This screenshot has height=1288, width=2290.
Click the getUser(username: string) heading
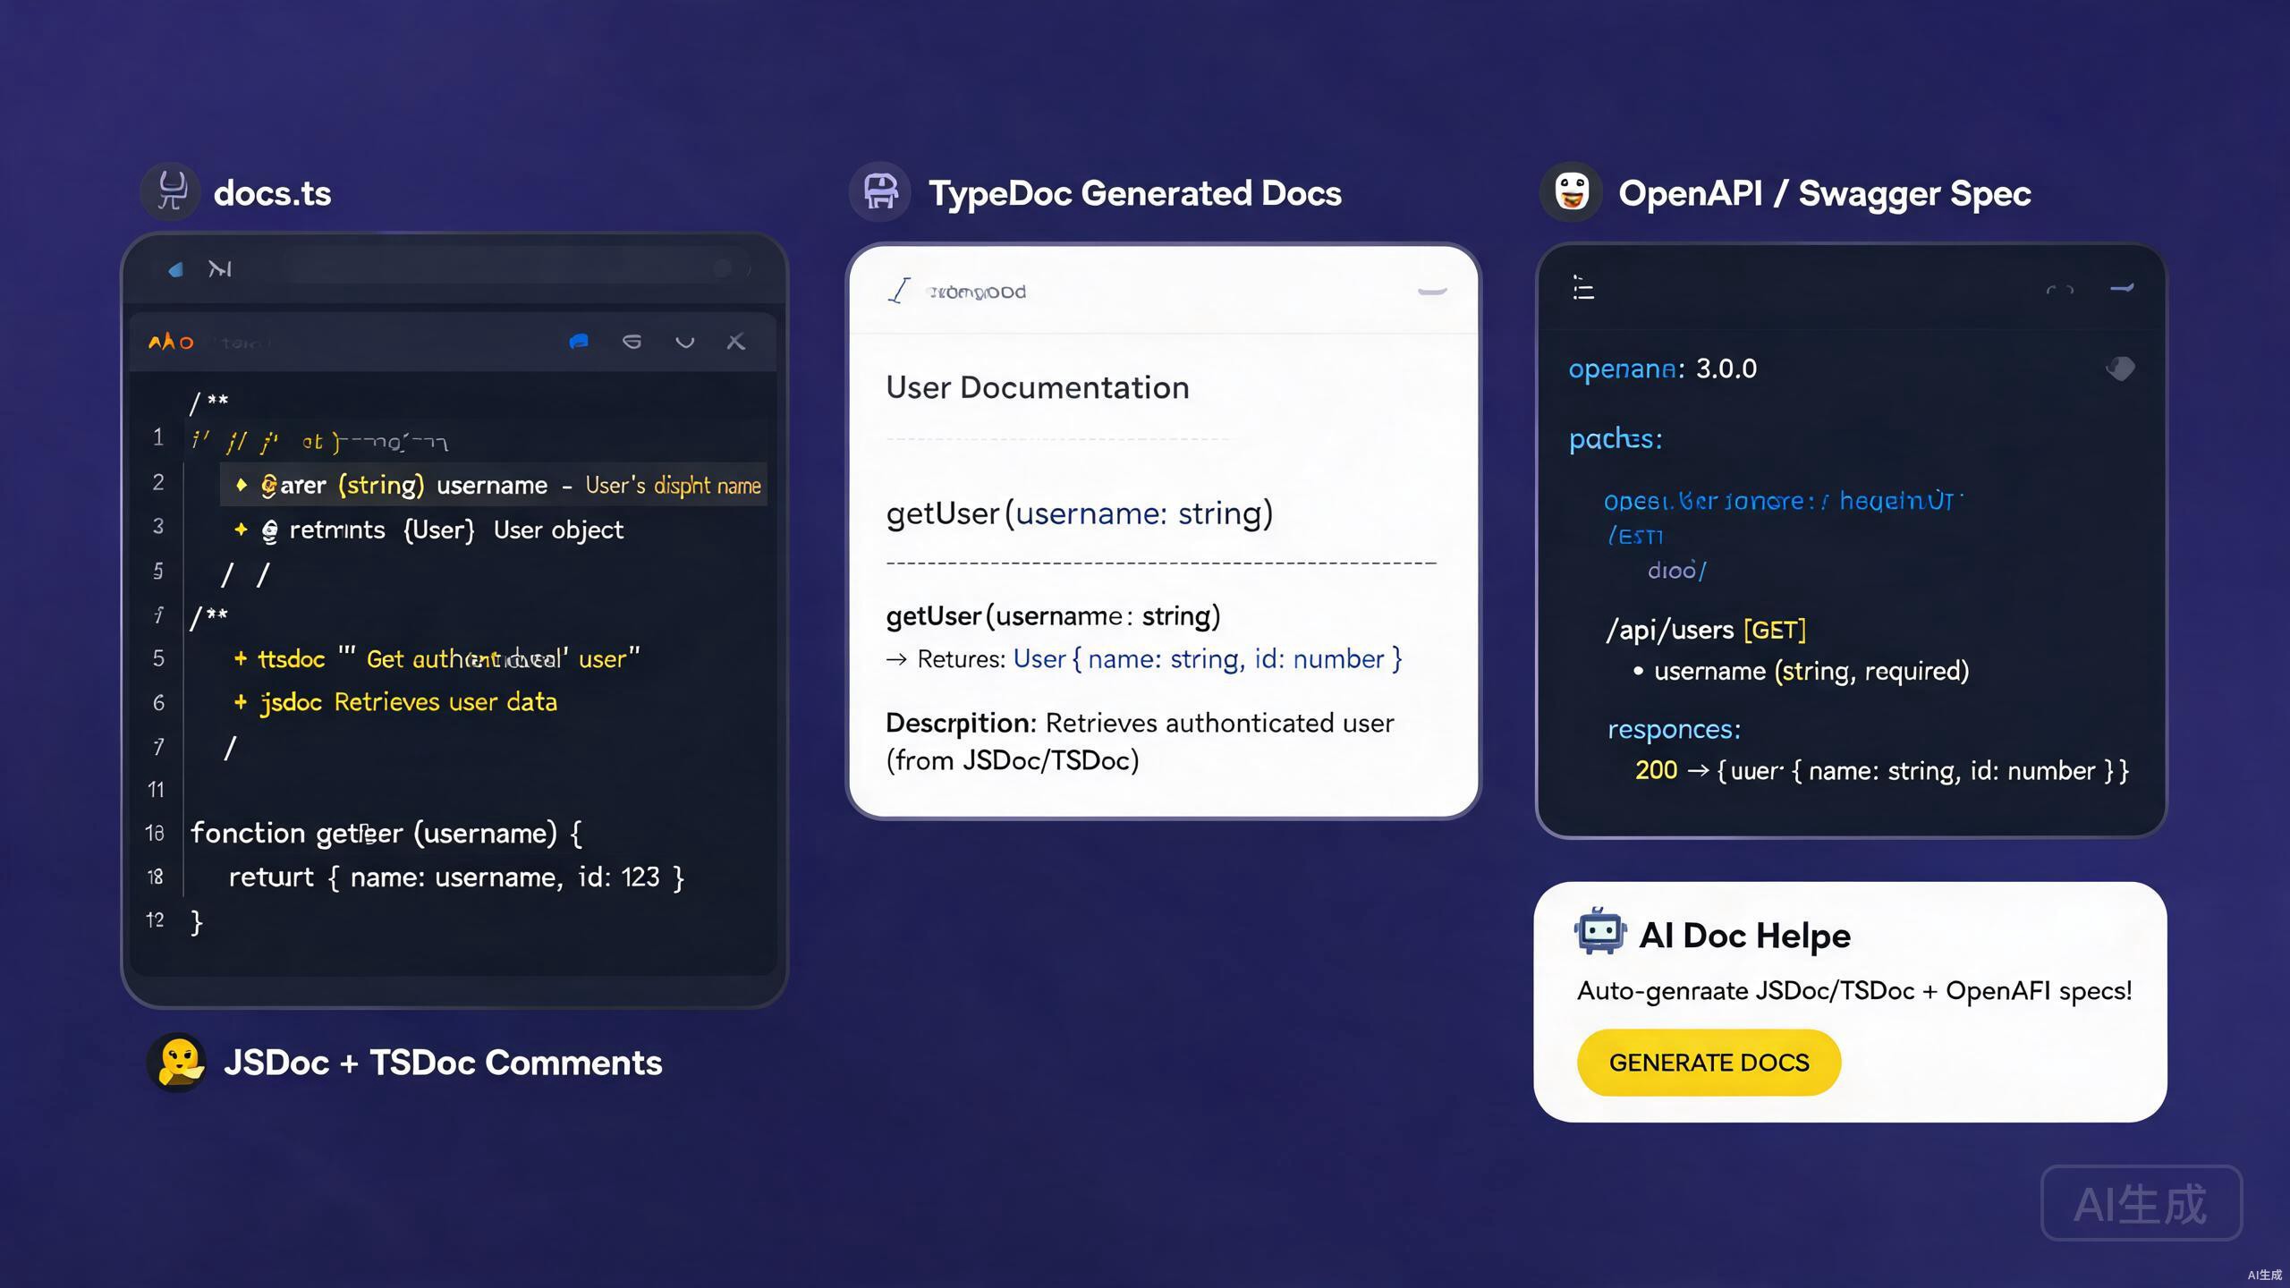[x=1079, y=513]
